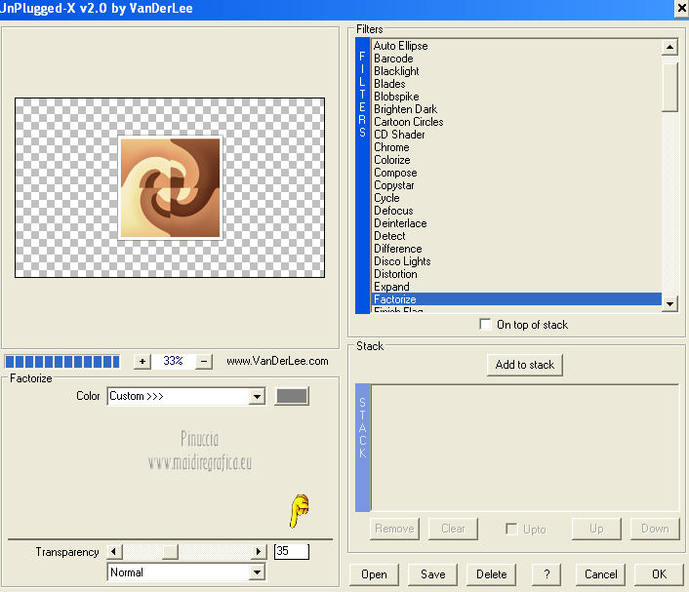Toggle the Upto checkbox
This screenshot has height=592, width=689.
pos(511,529)
